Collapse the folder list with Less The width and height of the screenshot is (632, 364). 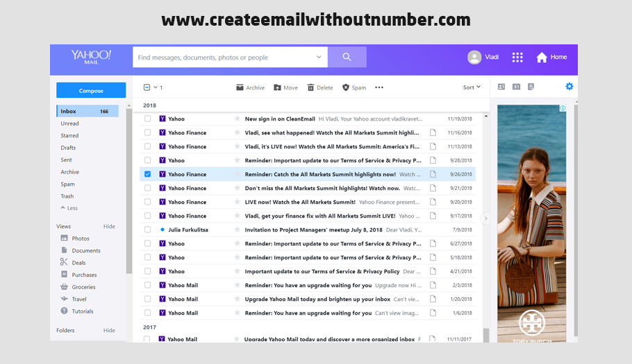[69, 208]
